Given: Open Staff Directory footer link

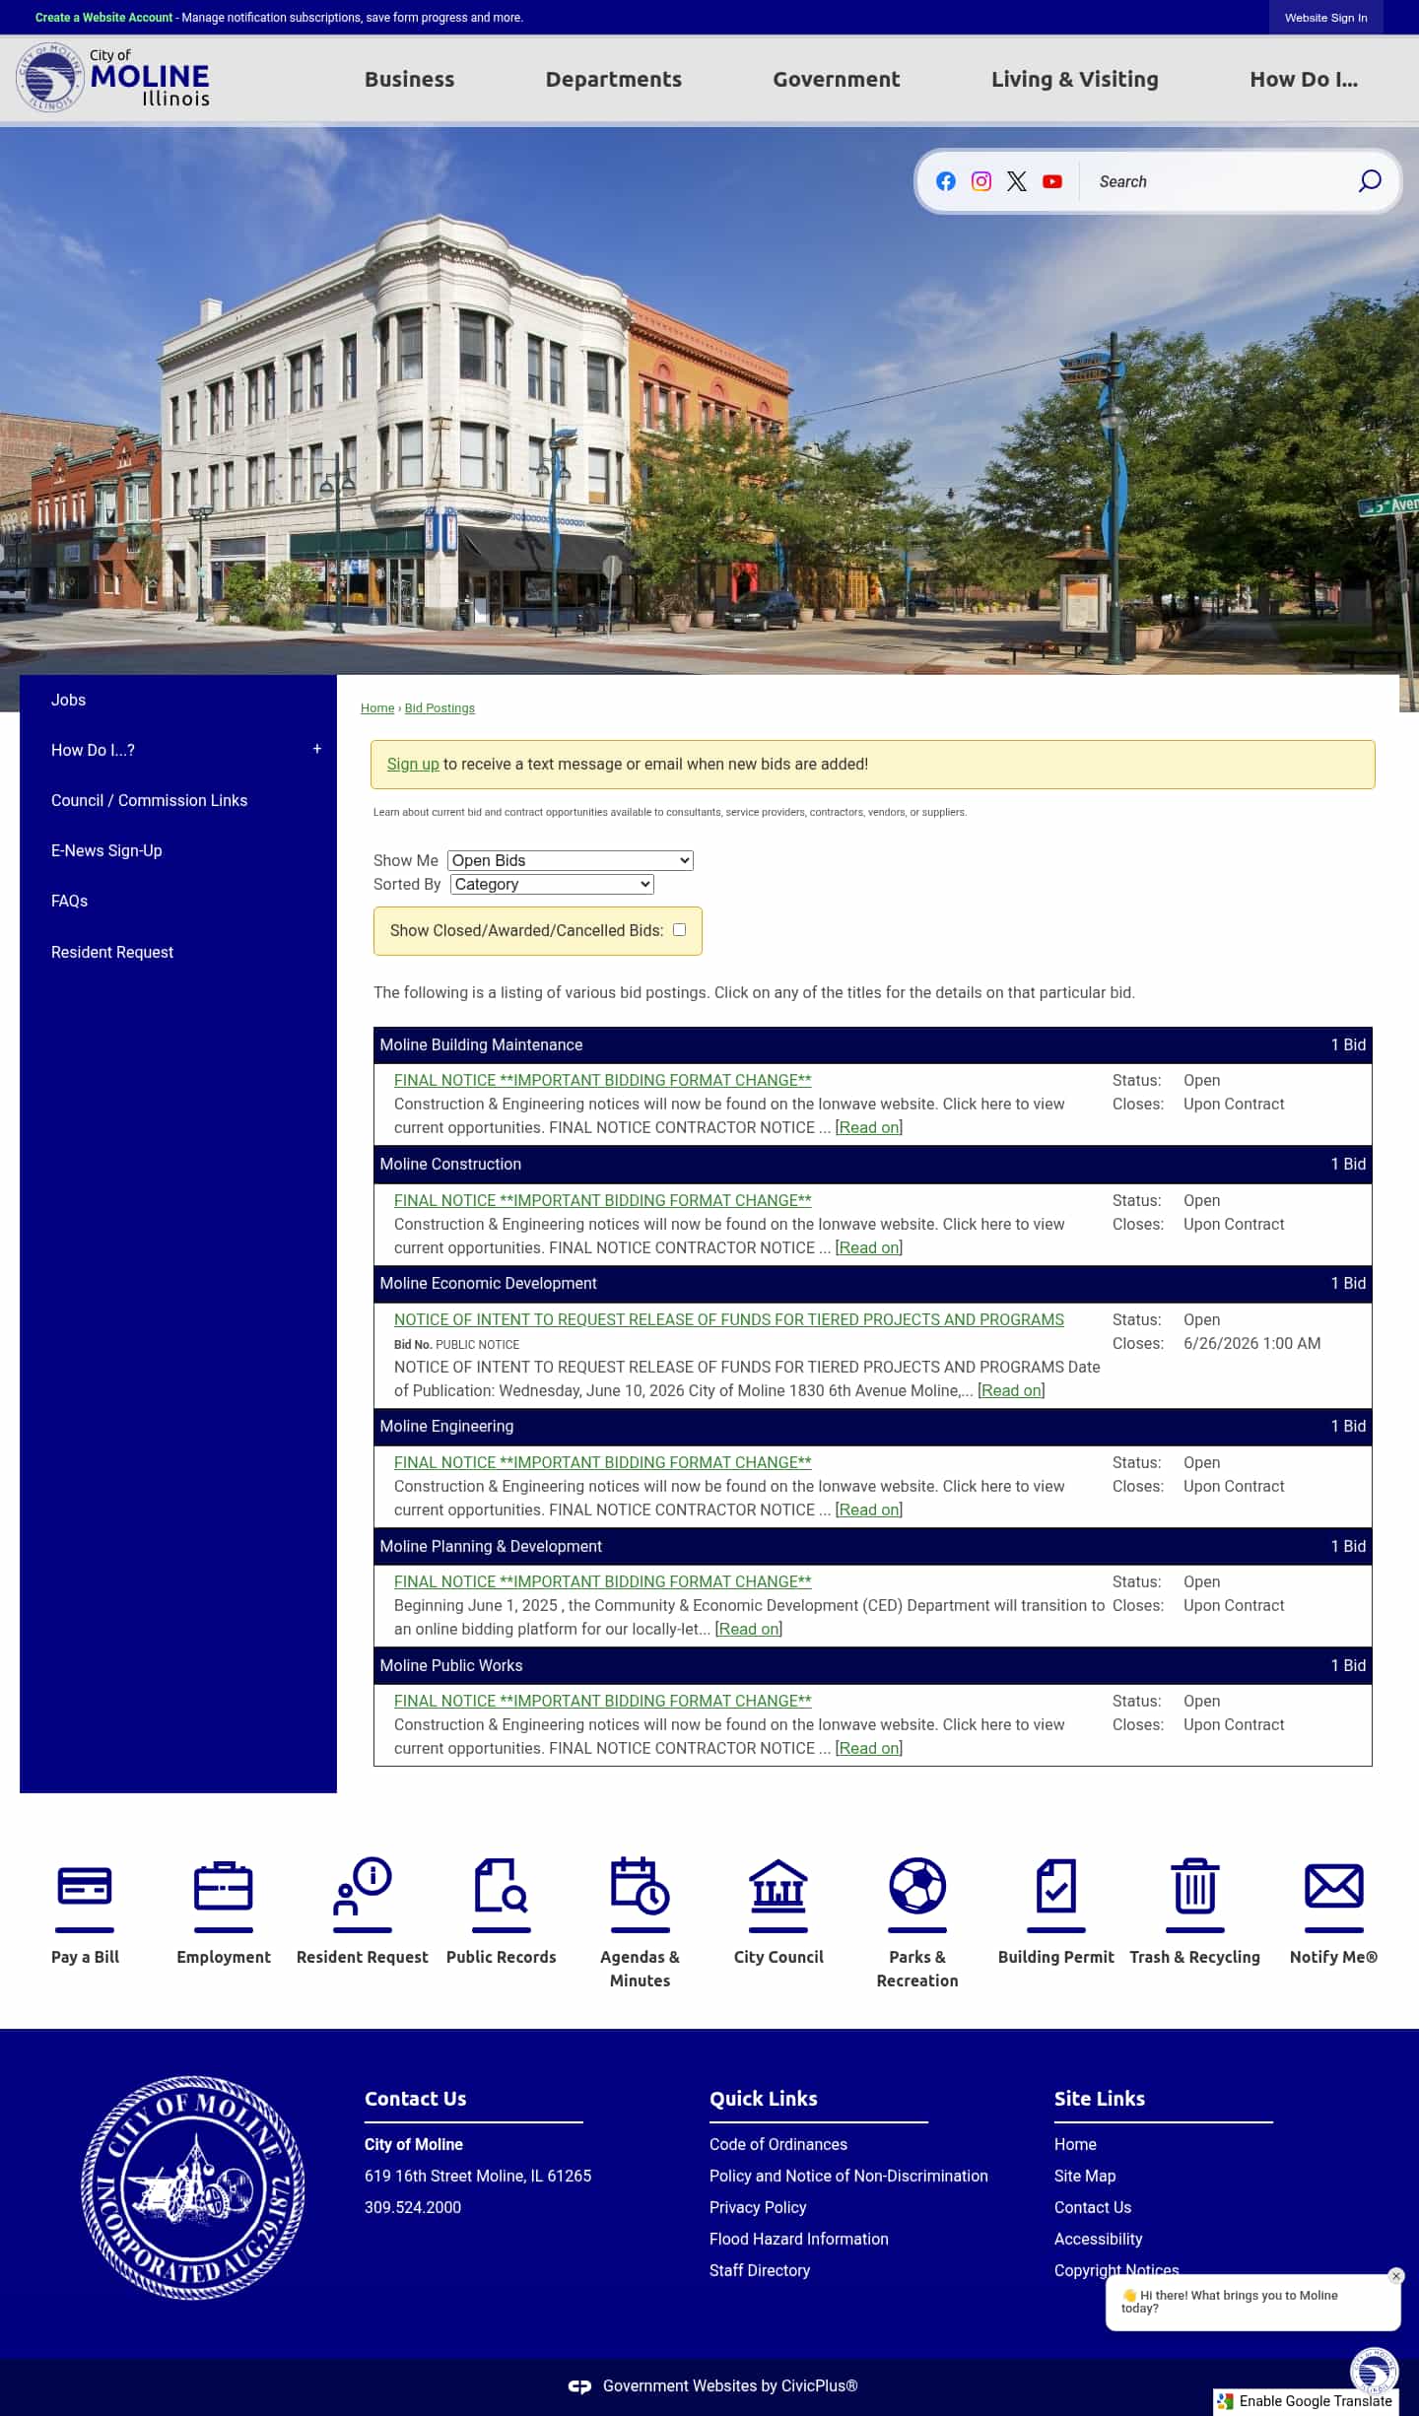Looking at the screenshot, I should click(x=760, y=2270).
